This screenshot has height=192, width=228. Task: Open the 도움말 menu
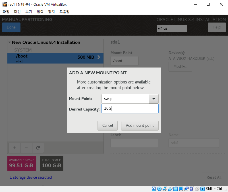point(65,12)
